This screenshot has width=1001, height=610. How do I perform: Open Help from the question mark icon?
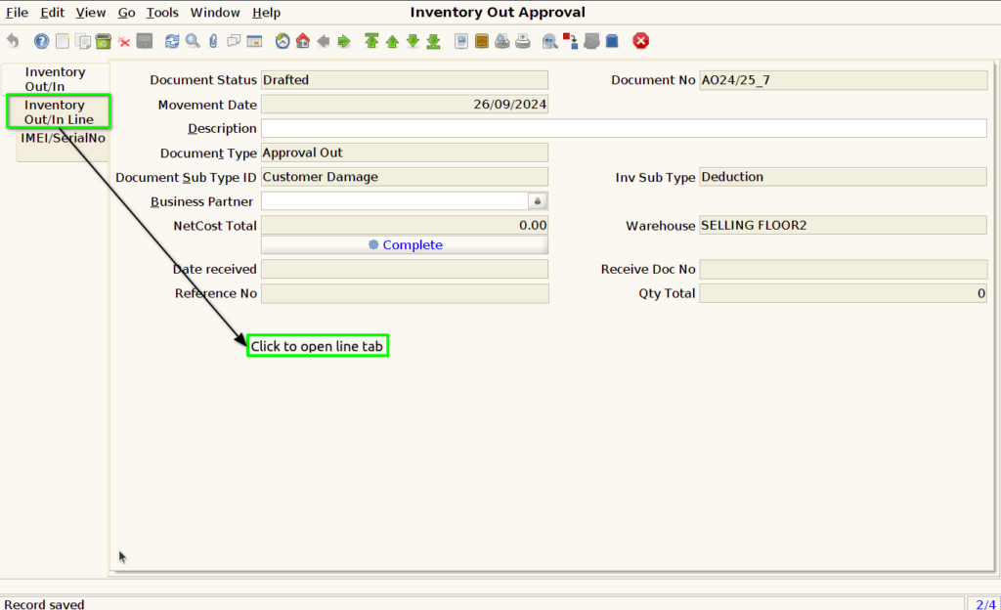41,41
